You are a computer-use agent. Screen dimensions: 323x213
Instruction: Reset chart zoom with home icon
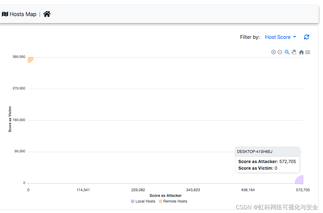point(301,52)
